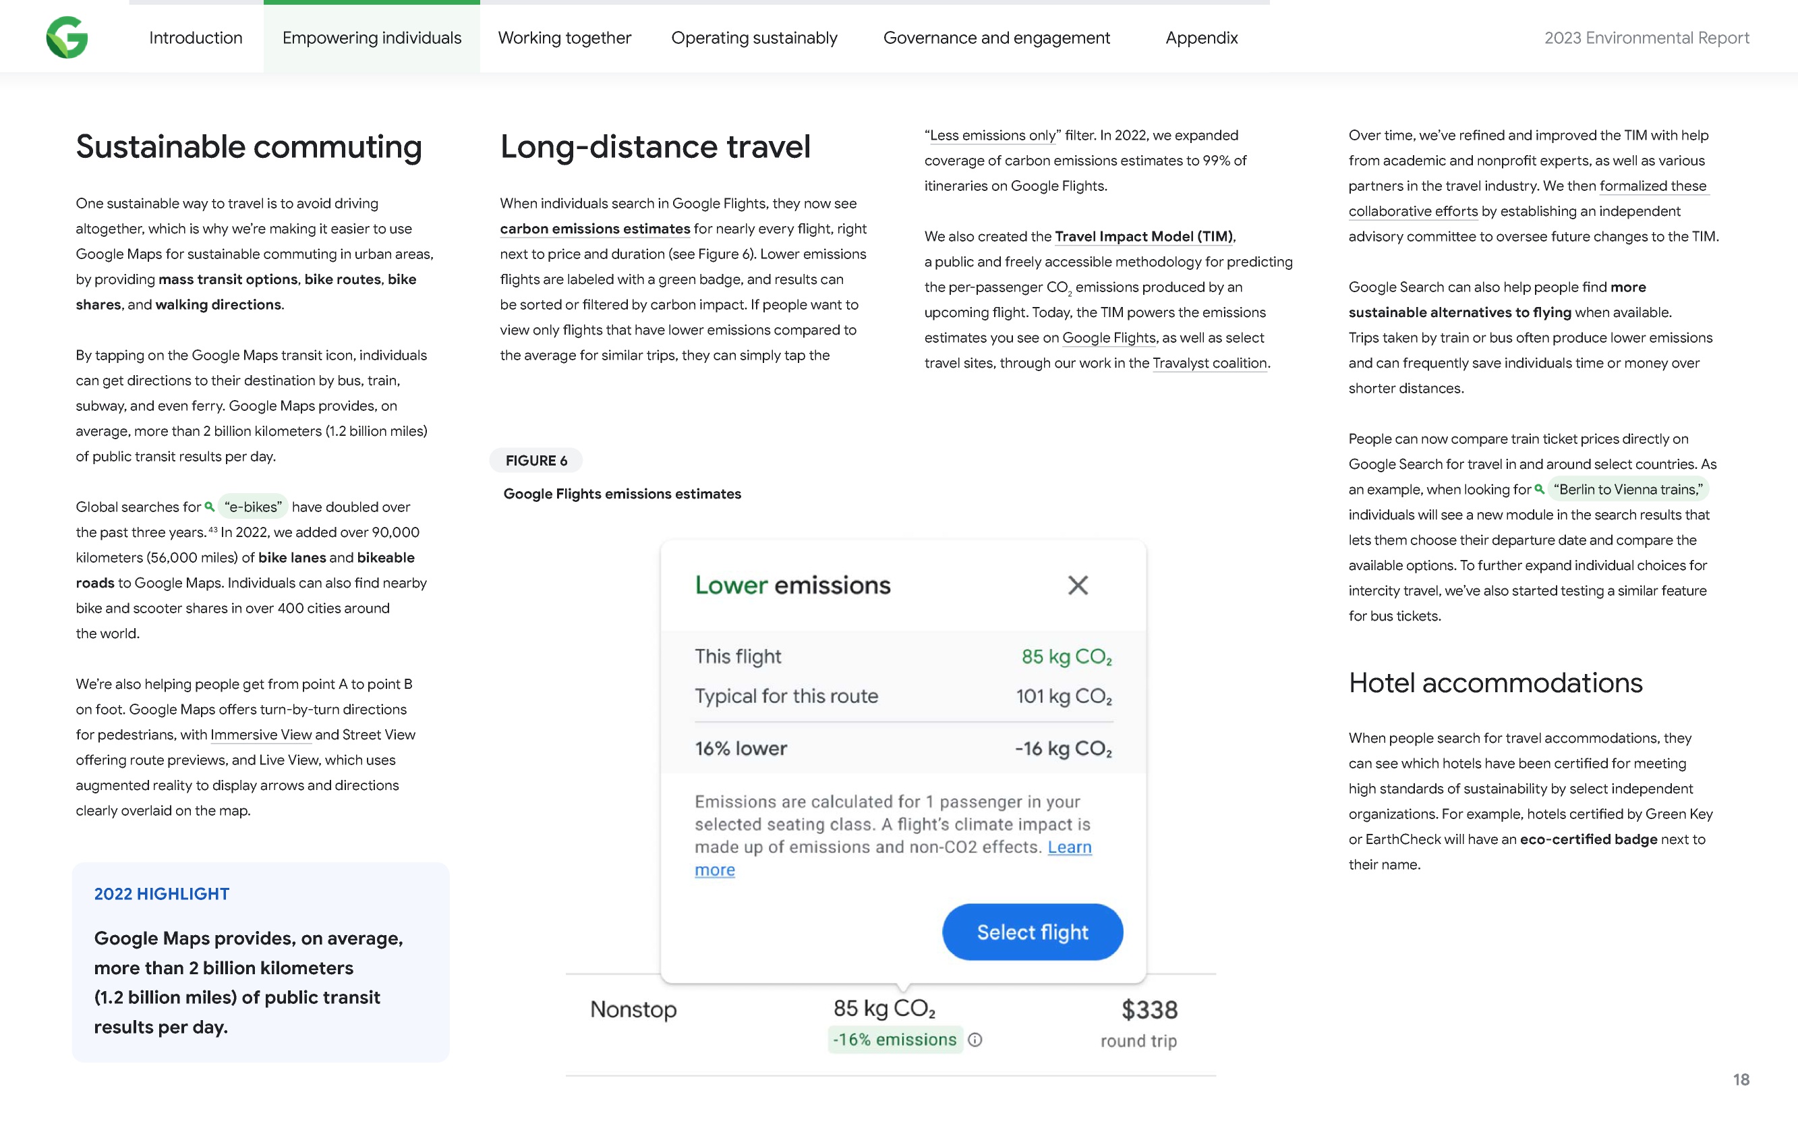Follow the Google Flights link

click(x=1109, y=337)
